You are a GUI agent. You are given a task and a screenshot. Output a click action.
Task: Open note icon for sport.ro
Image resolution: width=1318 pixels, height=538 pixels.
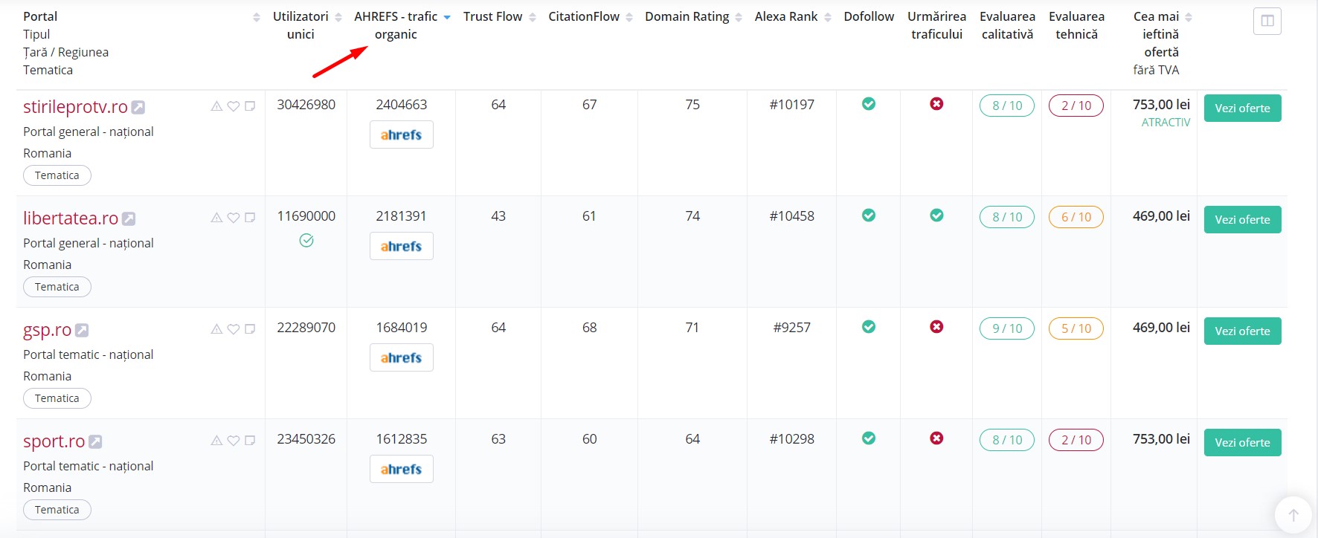pos(250,441)
